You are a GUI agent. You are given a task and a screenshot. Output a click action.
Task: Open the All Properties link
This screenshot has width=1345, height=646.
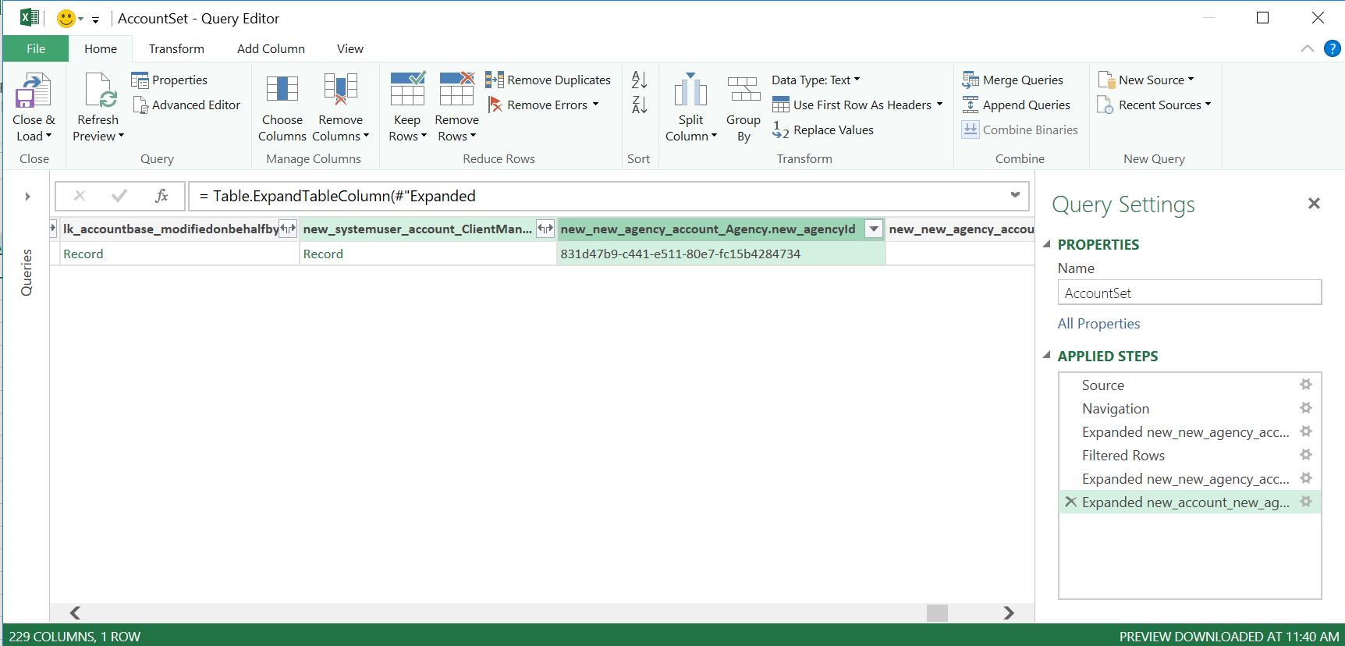1098,323
